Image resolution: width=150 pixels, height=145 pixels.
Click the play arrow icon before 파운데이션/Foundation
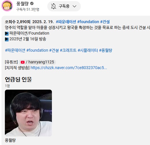tap(7, 33)
